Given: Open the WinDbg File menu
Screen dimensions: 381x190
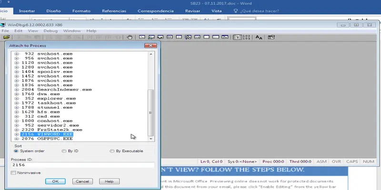Looking at the screenshot, I should pyautogui.click(x=5, y=31).
